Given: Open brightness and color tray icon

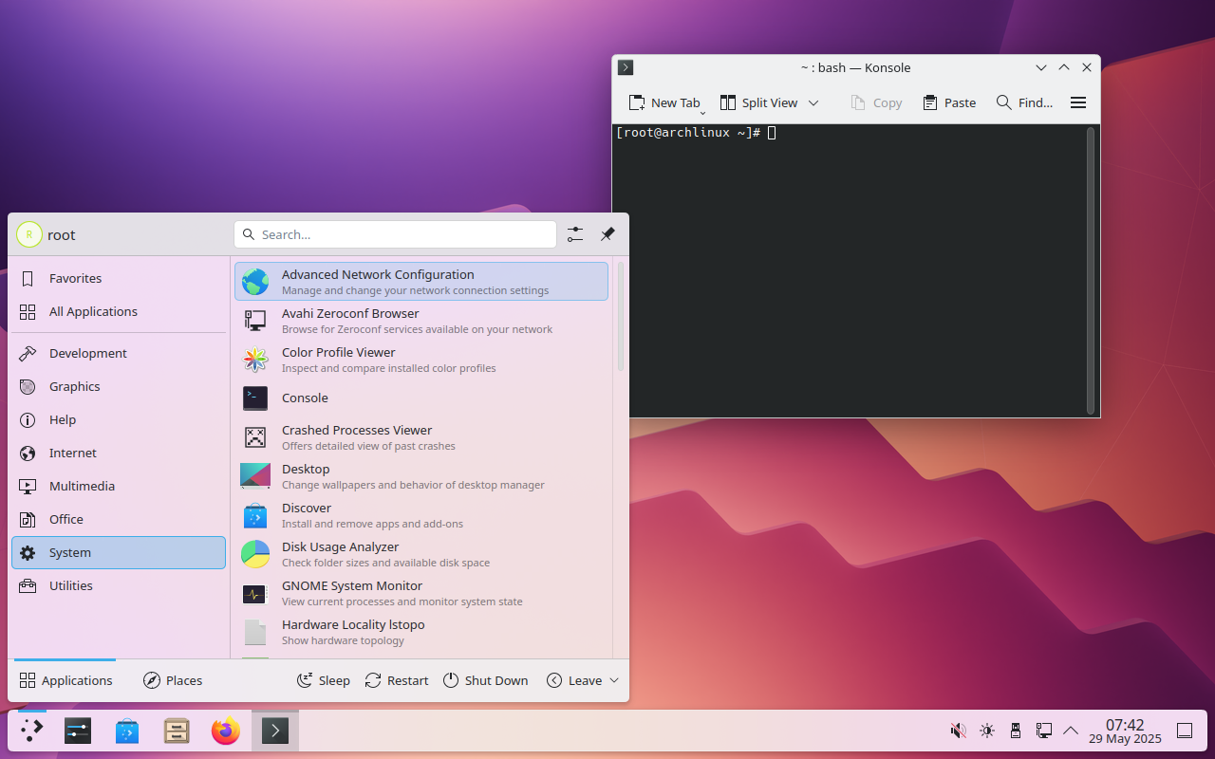Looking at the screenshot, I should (x=987, y=731).
